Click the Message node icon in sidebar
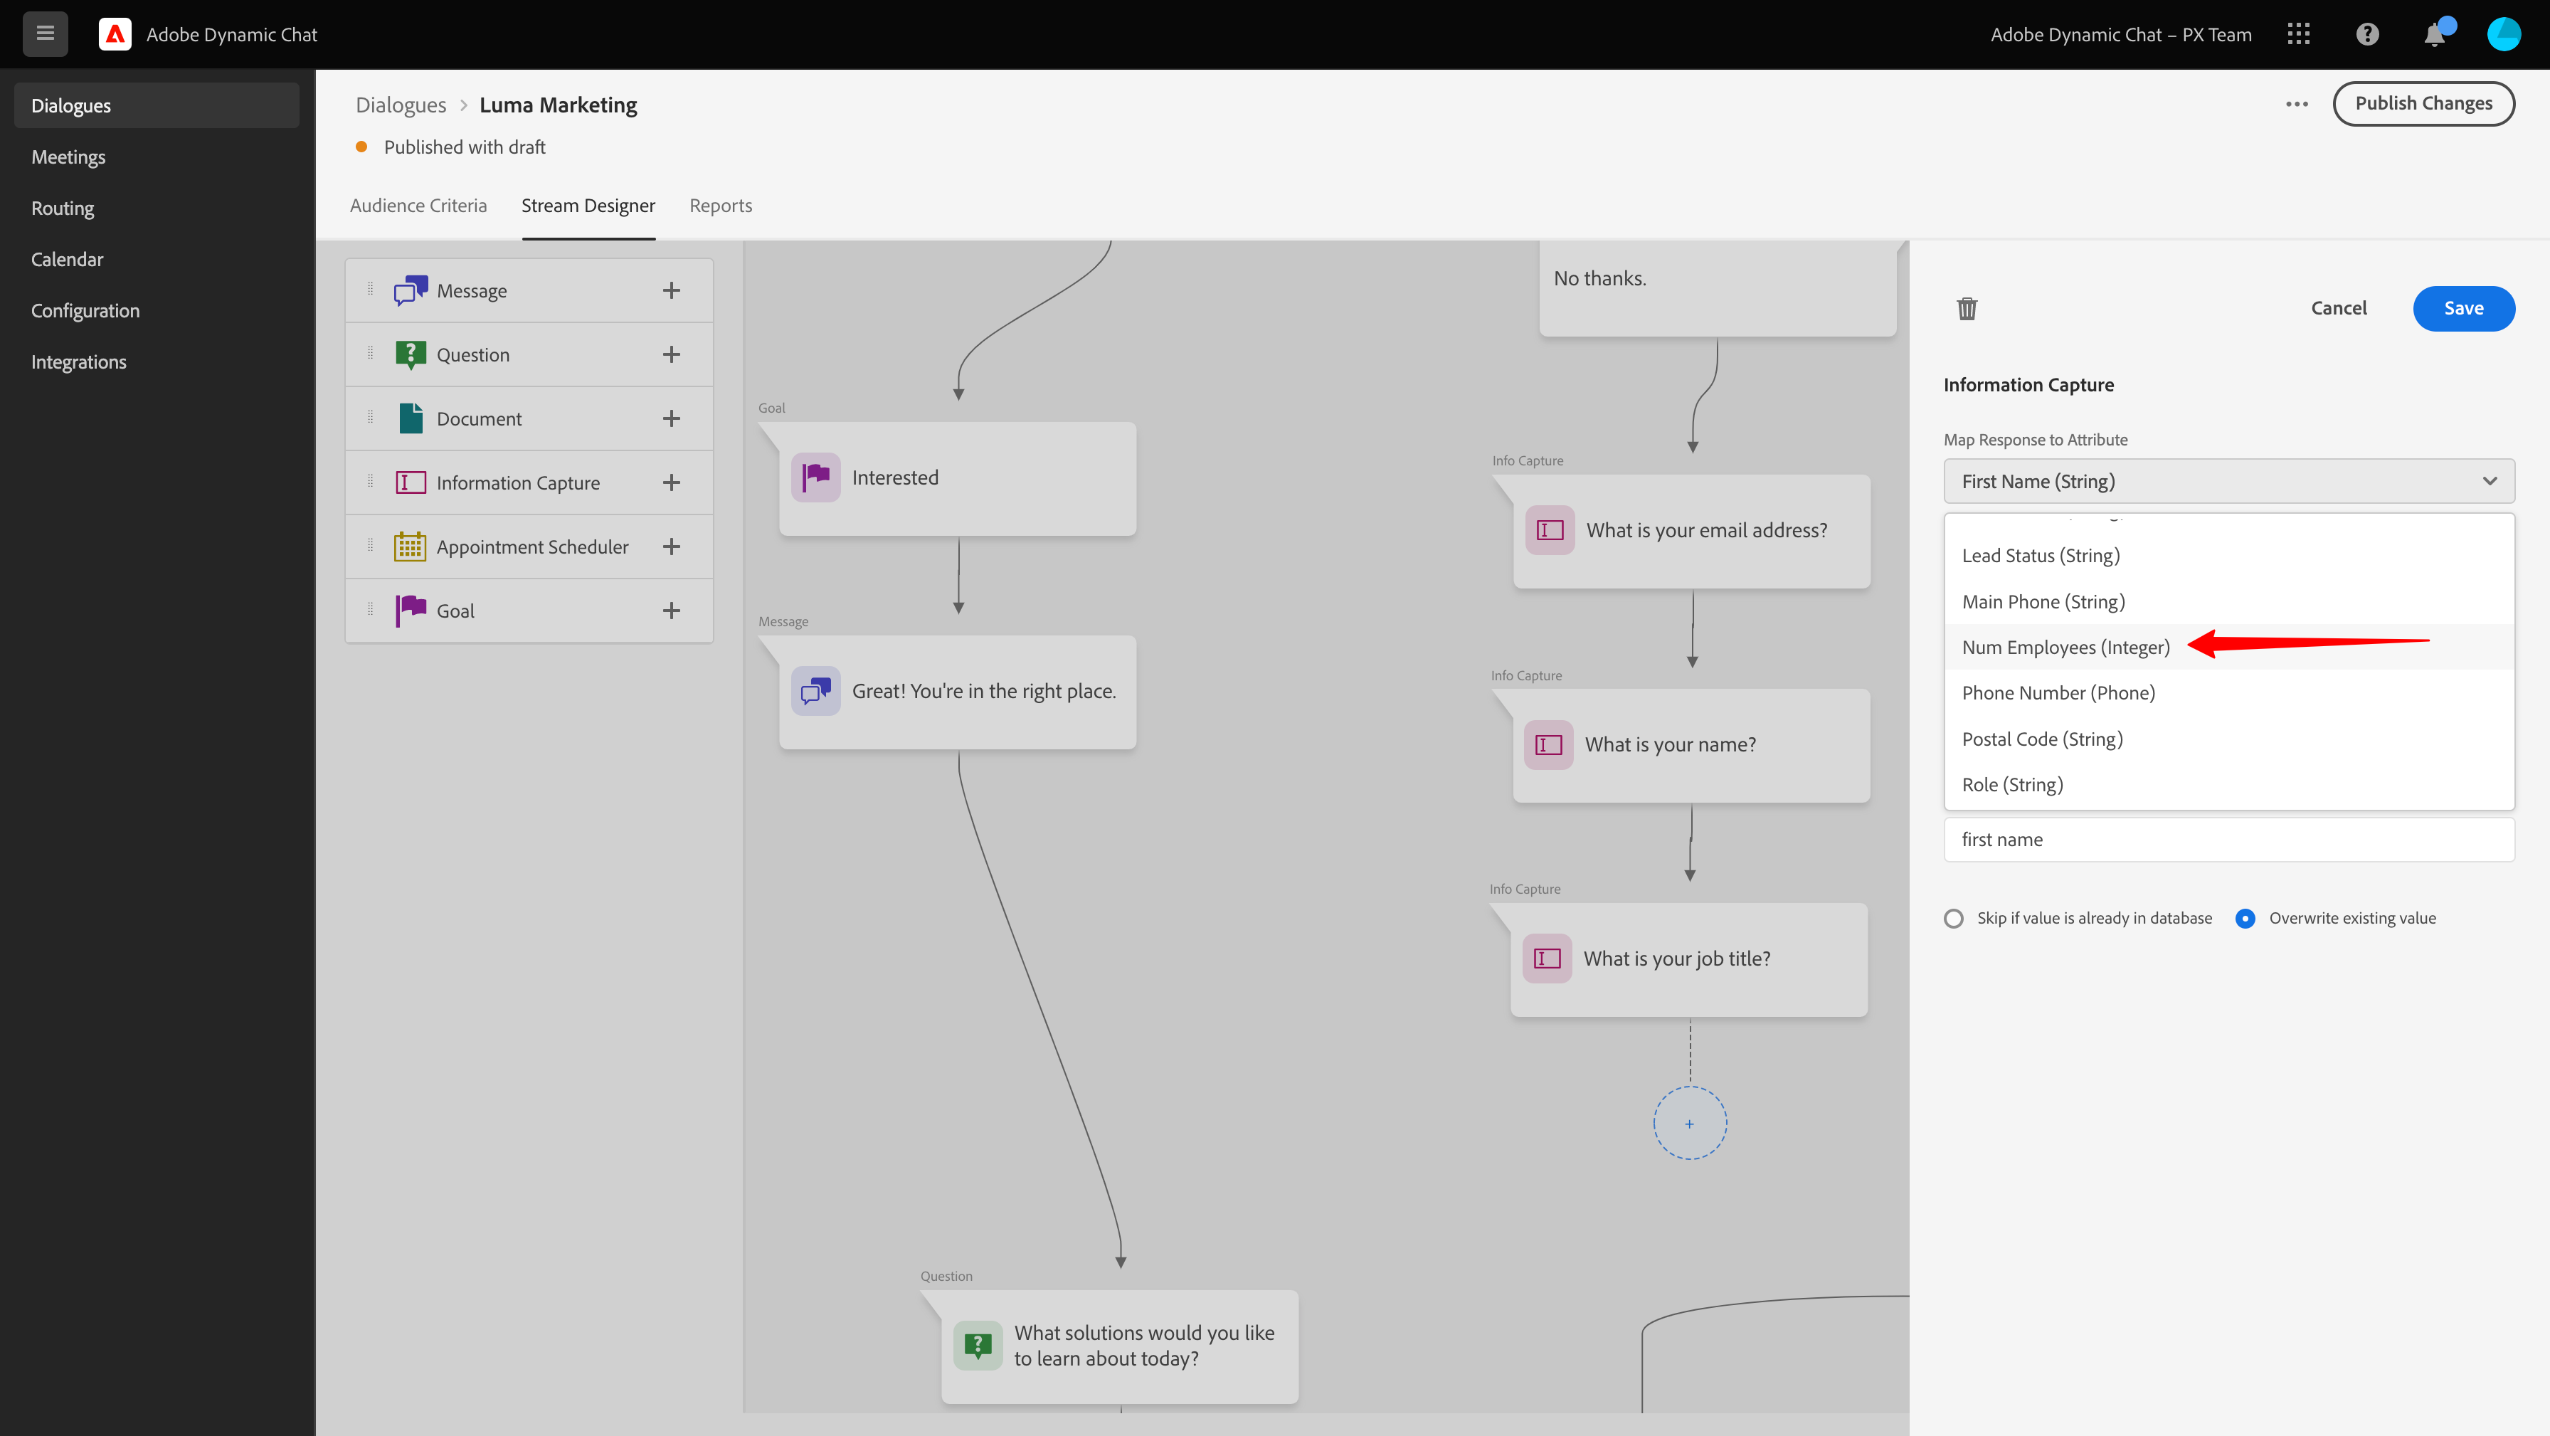The width and height of the screenshot is (2550, 1436). point(410,289)
